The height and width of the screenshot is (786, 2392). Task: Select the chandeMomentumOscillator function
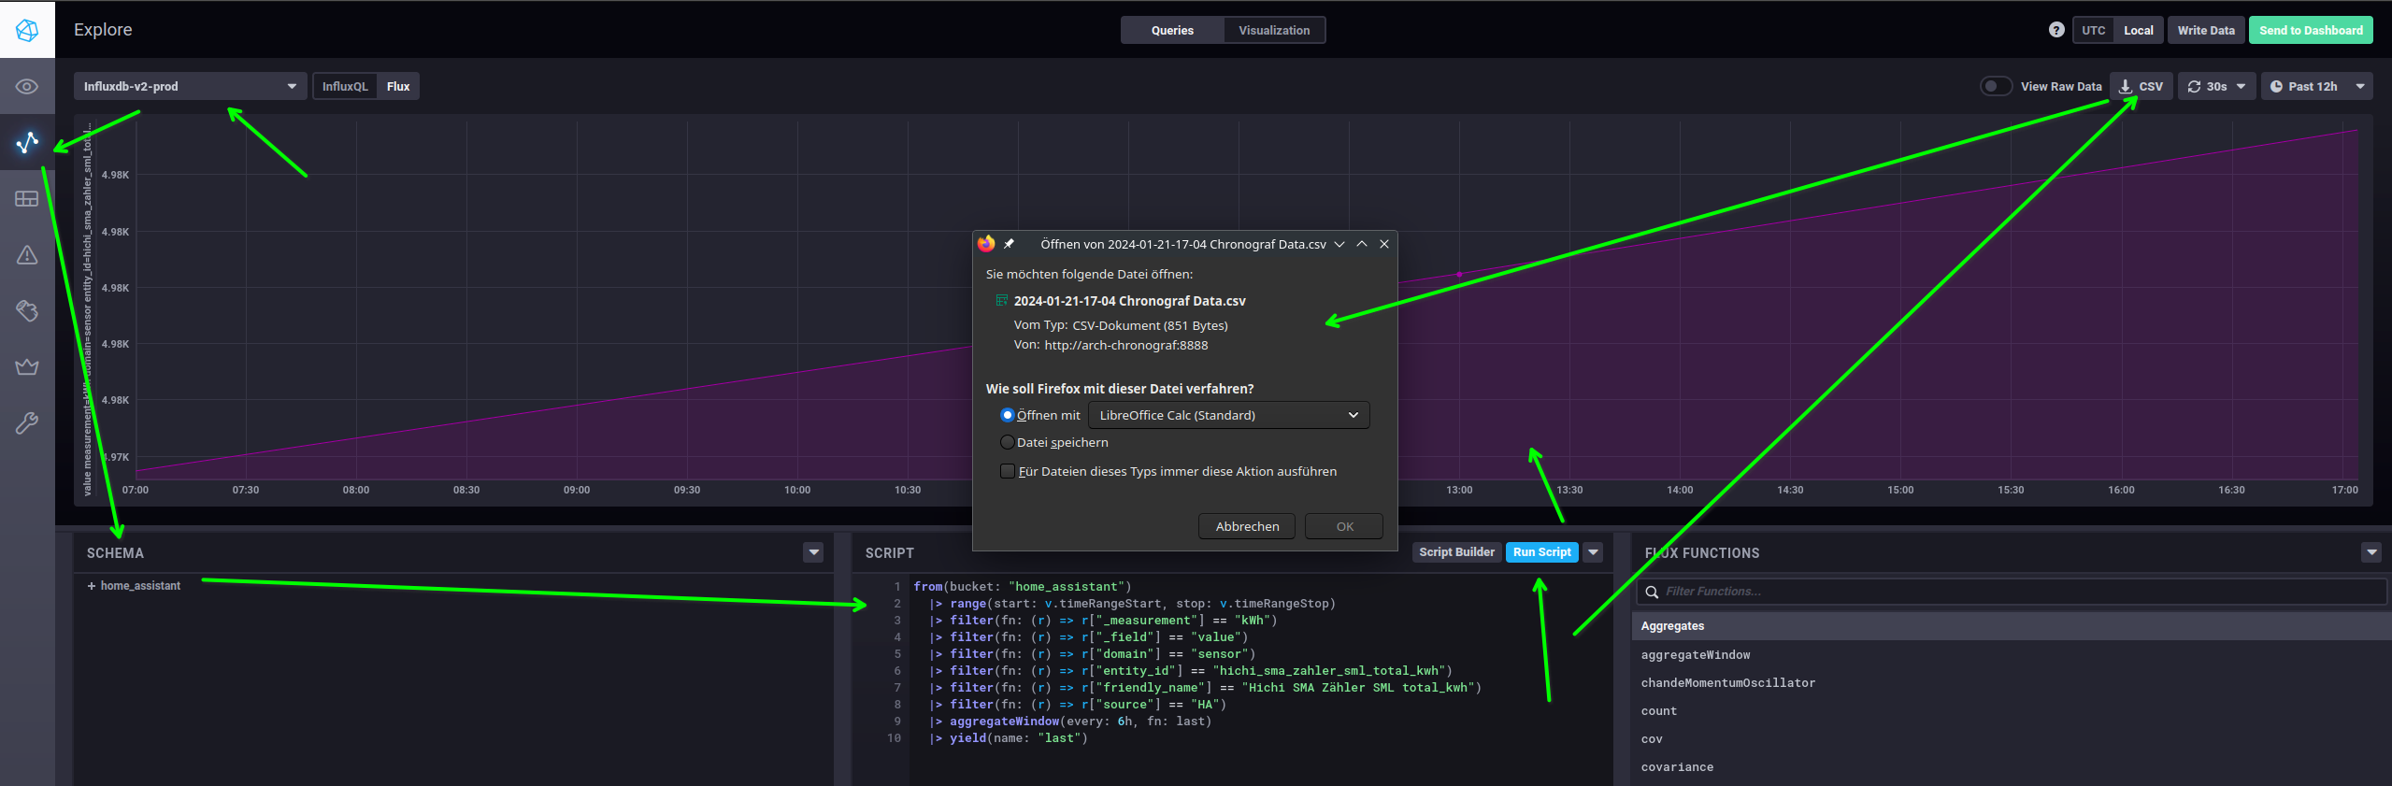(1727, 683)
